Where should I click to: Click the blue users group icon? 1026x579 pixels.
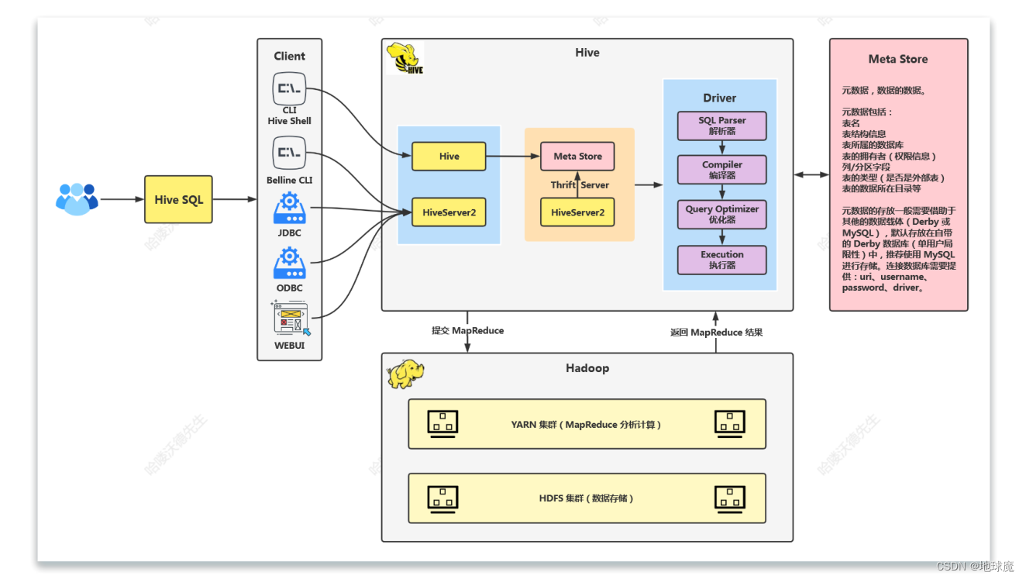click(x=77, y=199)
